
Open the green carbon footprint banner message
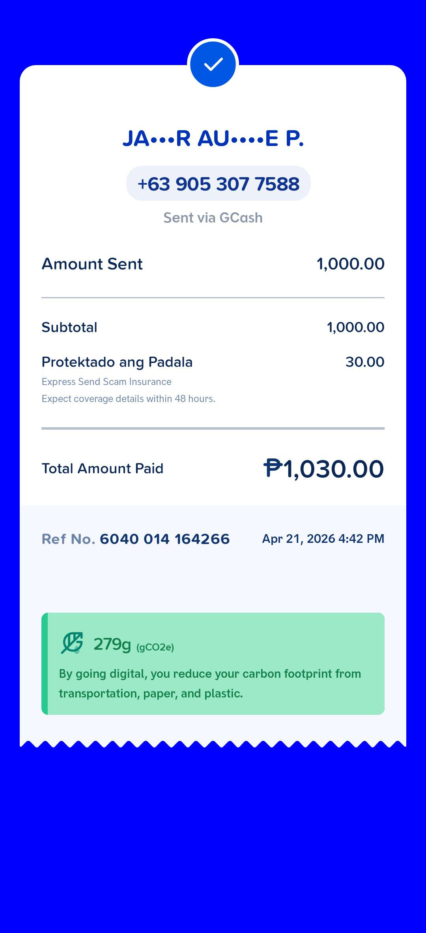[213, 664]
